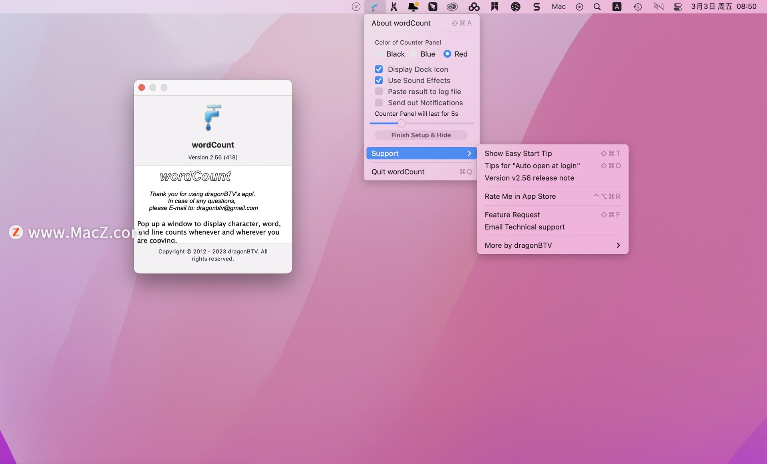Enable Paste result to log file
Screen dimensions: 767x464
pos(379,92)
